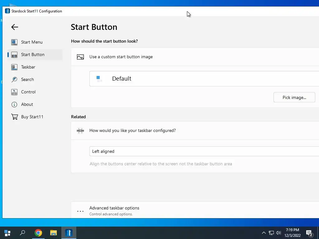
Task: Open the Control settings page
Action: (x=35, y=92)
